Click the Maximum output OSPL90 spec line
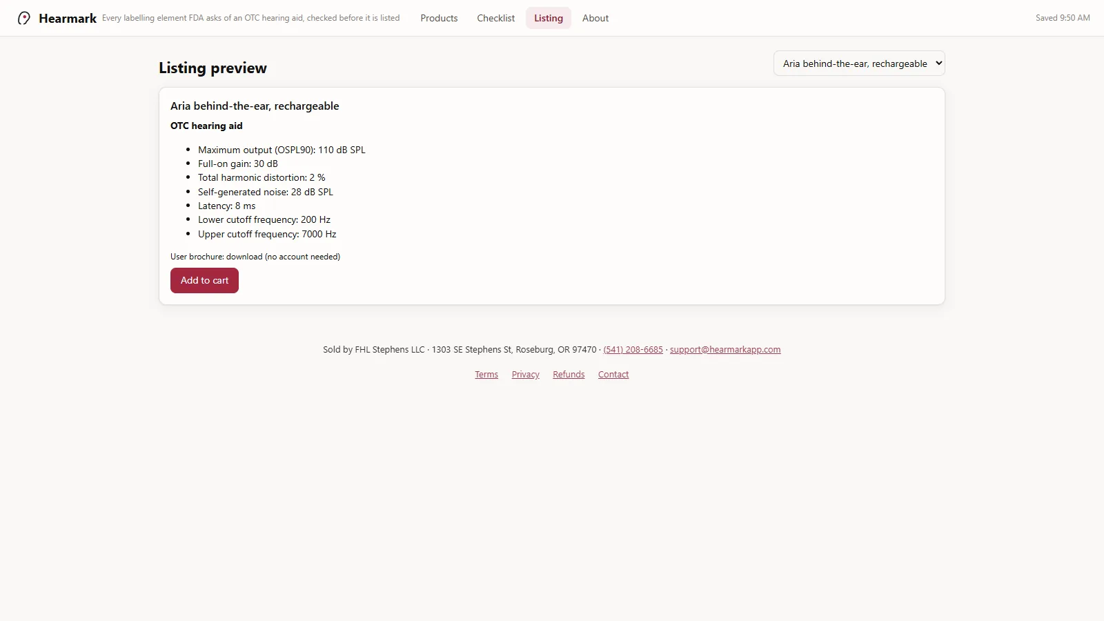Image resolution: width=1104 pixels, height=621 pixels. coord(282,150)
